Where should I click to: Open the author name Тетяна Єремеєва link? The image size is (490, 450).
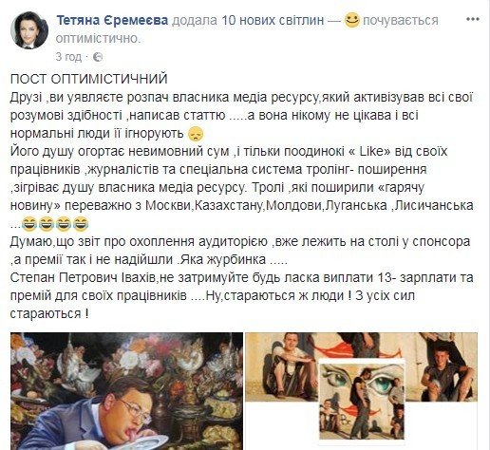(112, 20)
